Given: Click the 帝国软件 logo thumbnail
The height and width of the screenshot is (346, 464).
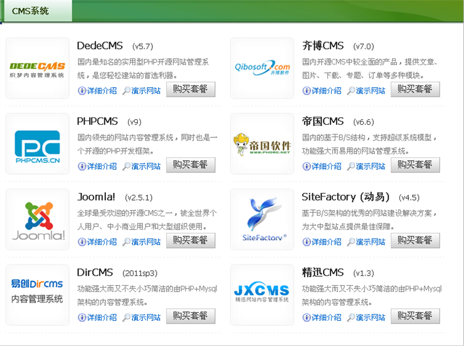Looking at the screenshot, I should pyautogui.click(x=262, y=144).
